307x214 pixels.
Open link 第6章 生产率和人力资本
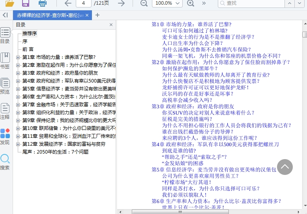[x=216, y=201]
